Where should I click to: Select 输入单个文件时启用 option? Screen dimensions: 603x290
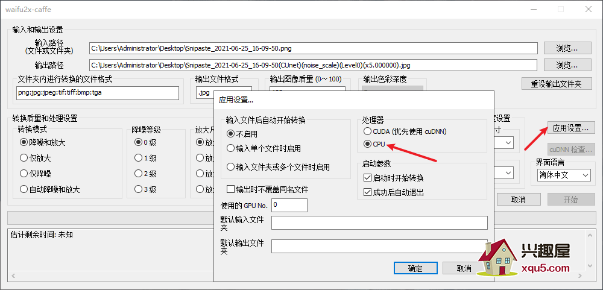[x=264, y=148]
